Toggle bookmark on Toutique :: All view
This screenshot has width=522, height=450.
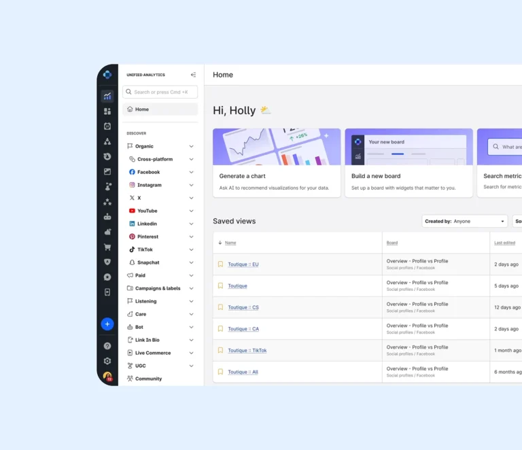pyautogui.click(x=220, y=372)
